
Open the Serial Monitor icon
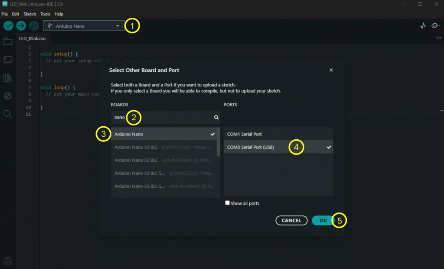tap(435, 26)
